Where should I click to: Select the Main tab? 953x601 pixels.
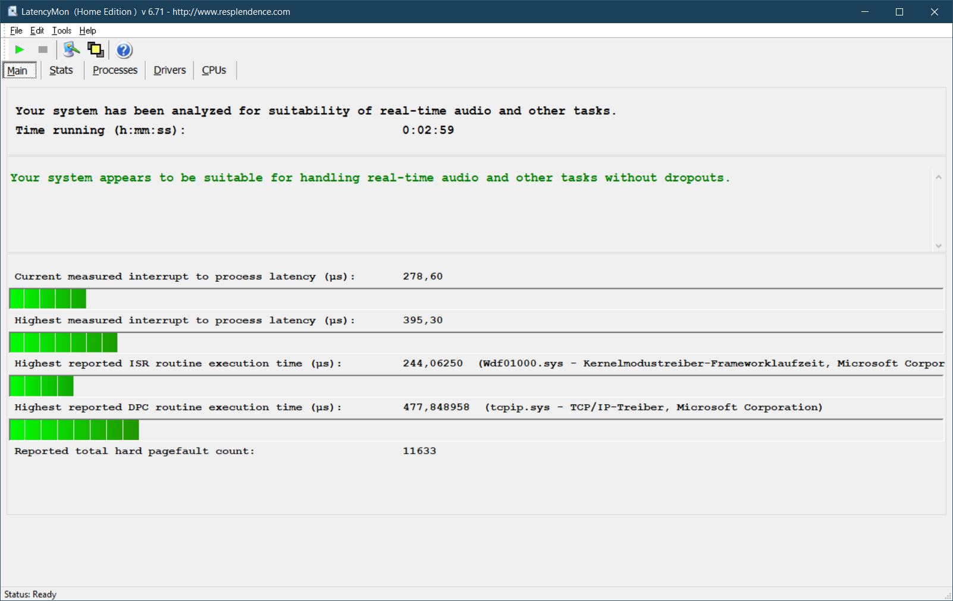19,71
